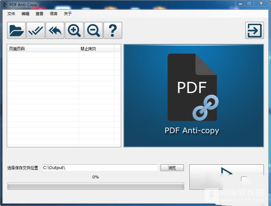Maximize the PDF Anti-Copy window
The height and width of the screenshot is (206, 271).
tap(249, 4)
